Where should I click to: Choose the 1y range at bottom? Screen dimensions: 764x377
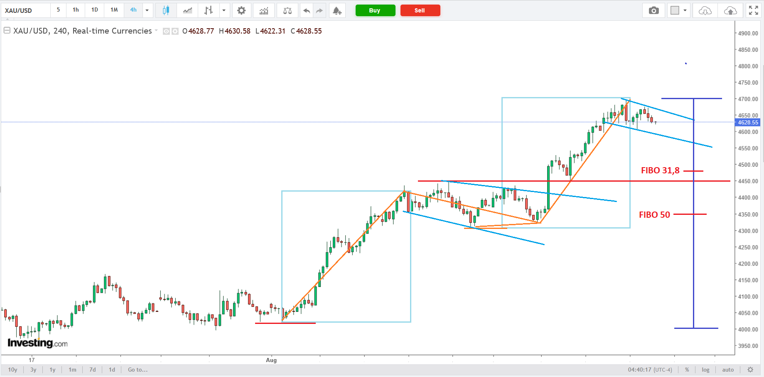click(x=52, y=370)
